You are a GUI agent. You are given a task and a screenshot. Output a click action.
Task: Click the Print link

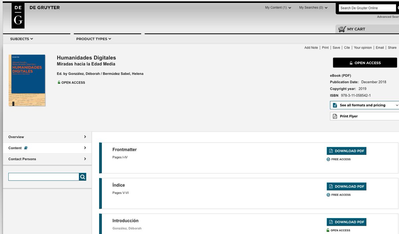tap(325, 48)
